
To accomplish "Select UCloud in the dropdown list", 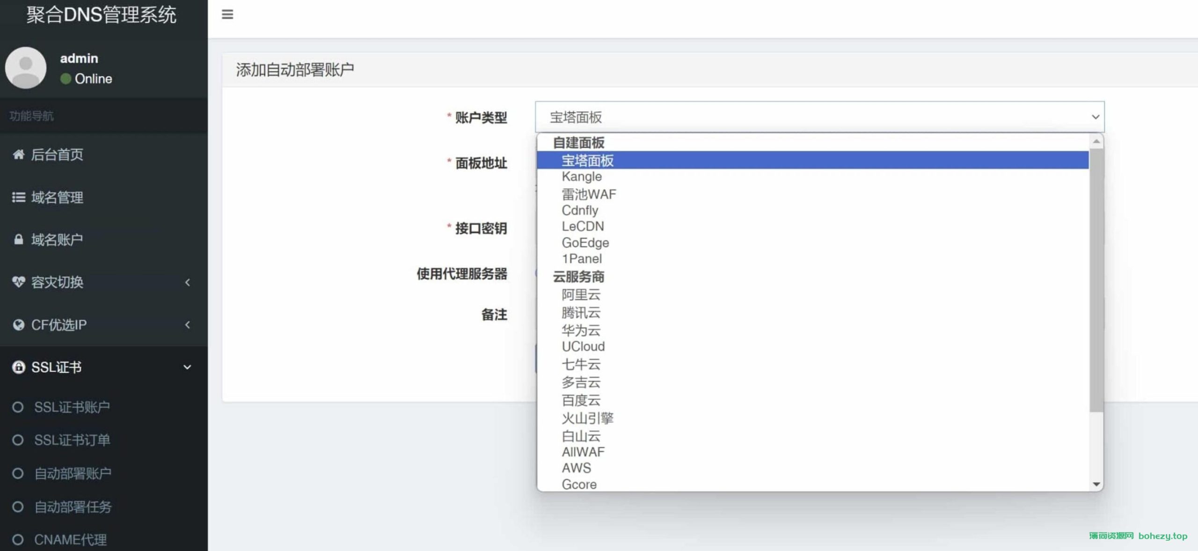I will tap(813, 346).
